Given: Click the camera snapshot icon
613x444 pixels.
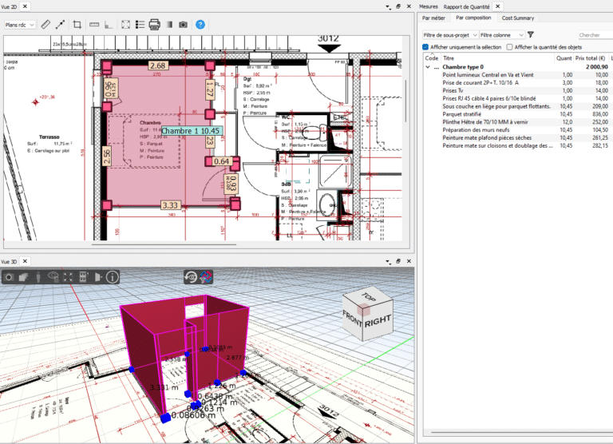Looking at the screenshot, I should coord(184,25).
